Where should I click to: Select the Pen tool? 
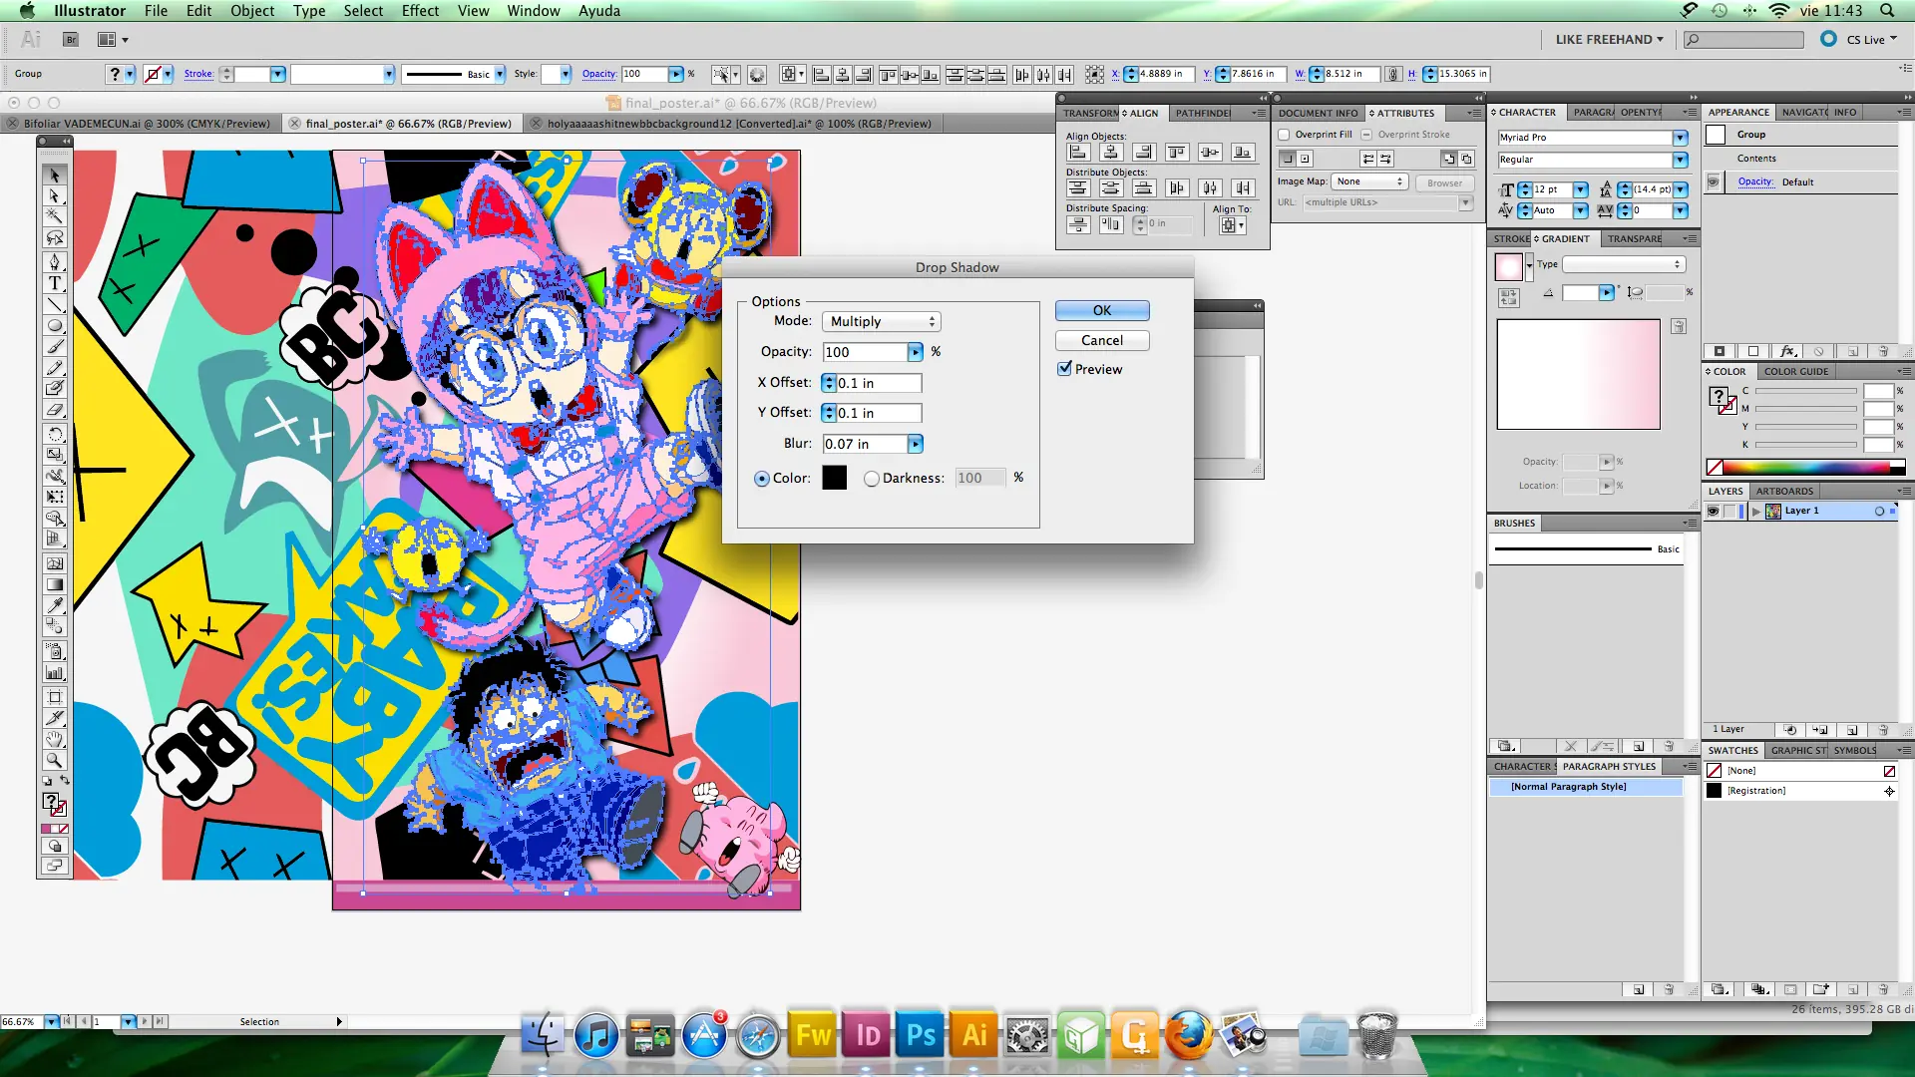[55, 261]
